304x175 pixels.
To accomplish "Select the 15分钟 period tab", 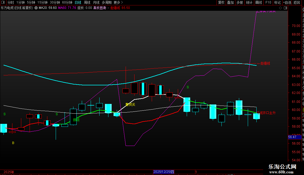I will 42,2.
